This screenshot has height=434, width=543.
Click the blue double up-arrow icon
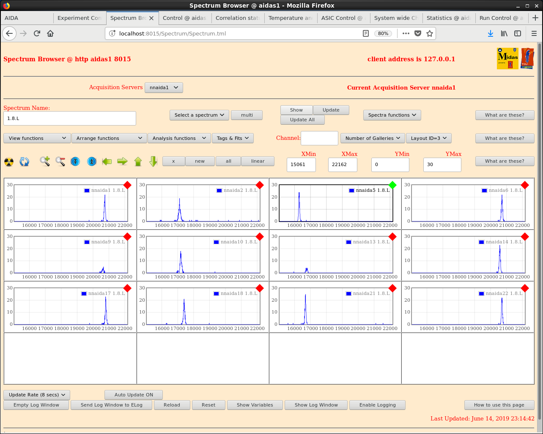tap(92, 161)
